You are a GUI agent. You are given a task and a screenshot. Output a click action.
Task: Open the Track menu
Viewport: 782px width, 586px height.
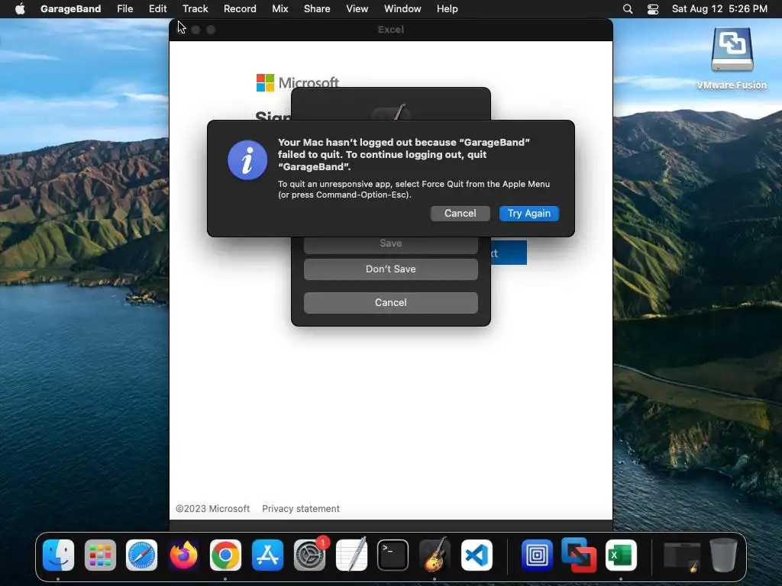(x=195, y=8)
